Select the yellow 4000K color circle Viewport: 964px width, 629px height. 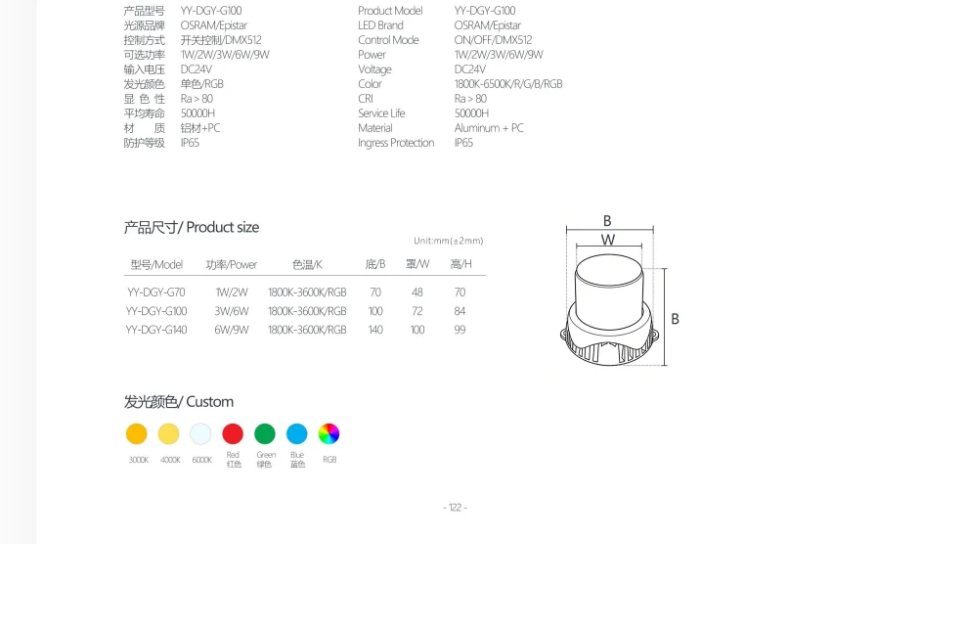pos(168,433)
